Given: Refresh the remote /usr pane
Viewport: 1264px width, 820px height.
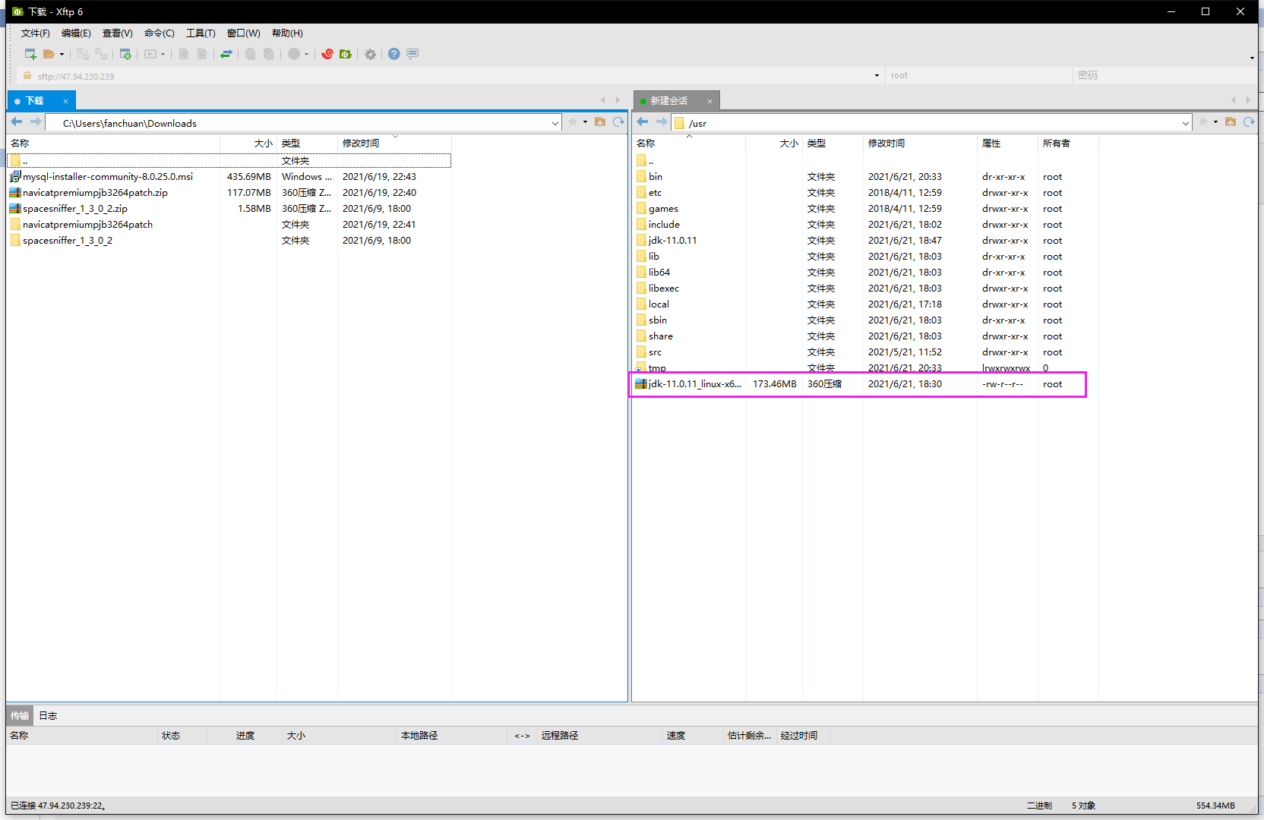Looking at the screenshot, I should pyautogui.click(x=1249, y=122).
